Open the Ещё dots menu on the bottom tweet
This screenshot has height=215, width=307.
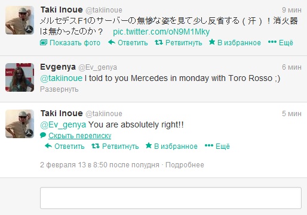[x=209, y=145]
